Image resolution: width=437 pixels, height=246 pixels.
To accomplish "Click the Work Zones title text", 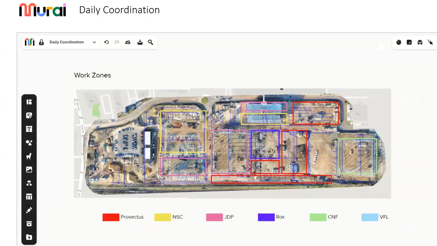I will [x=92, y=75].
